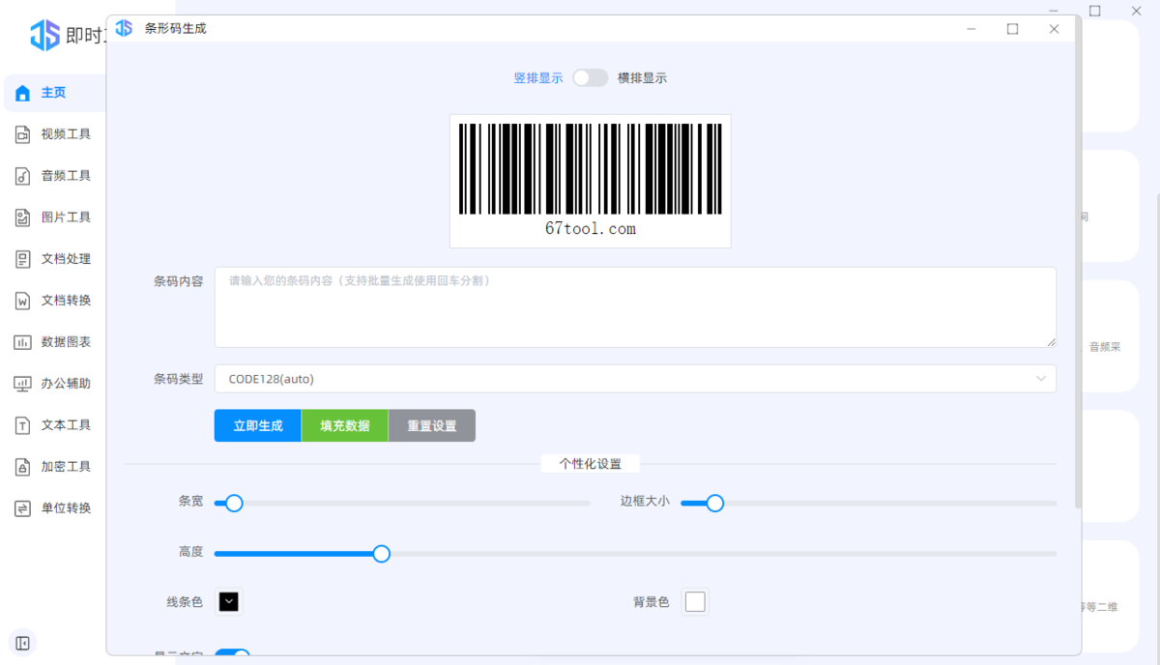Click the 文本工具 T icon
The height and width of the screenshot is (665, 1160).
coord(23,426)
